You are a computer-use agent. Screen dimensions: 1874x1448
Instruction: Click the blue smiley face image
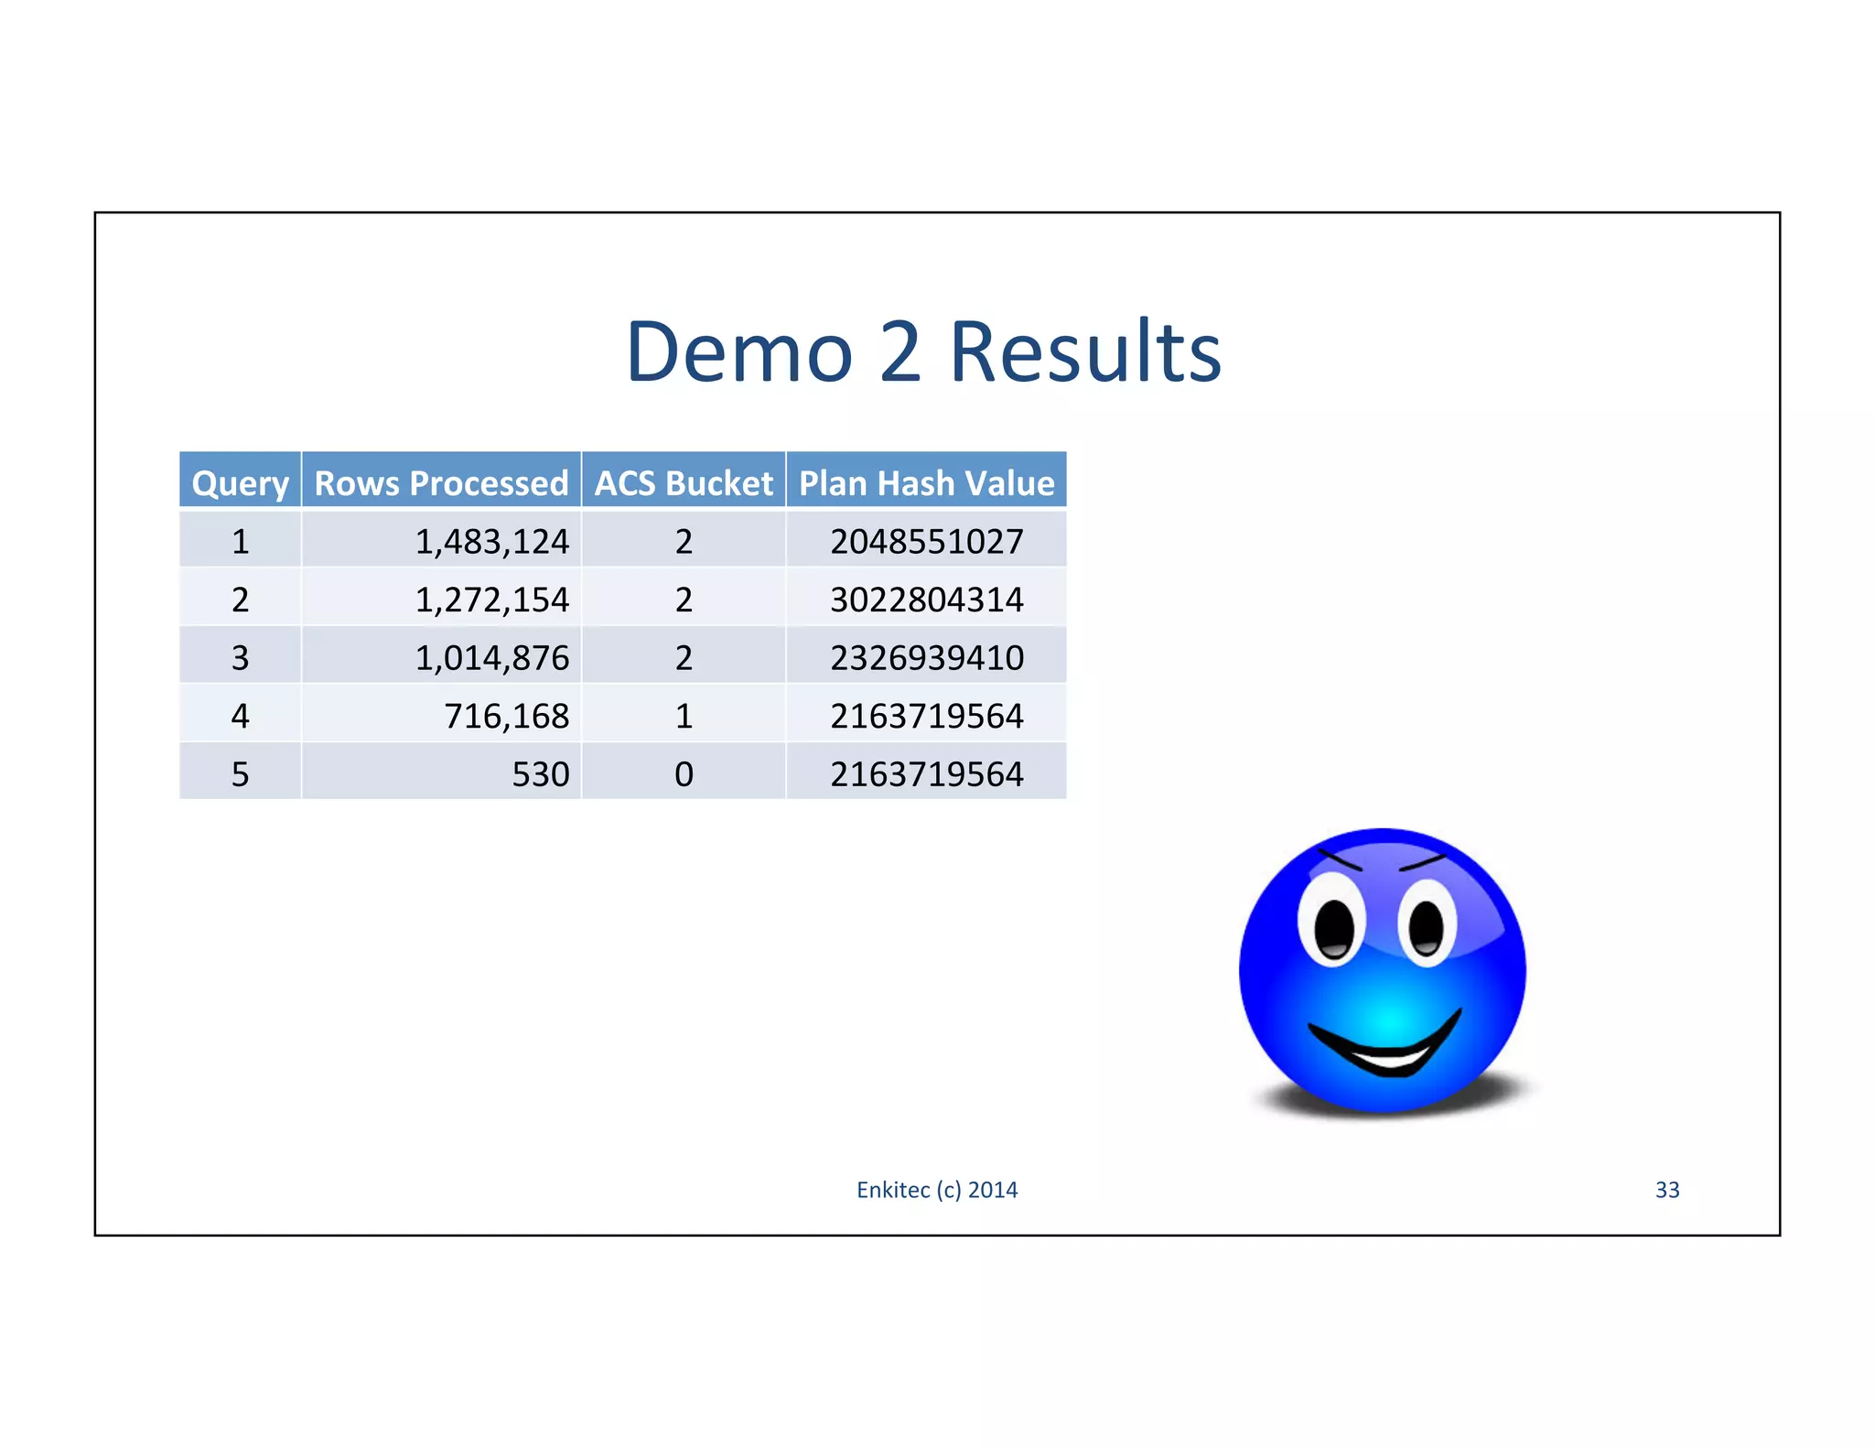click(x=1384, y=971)
